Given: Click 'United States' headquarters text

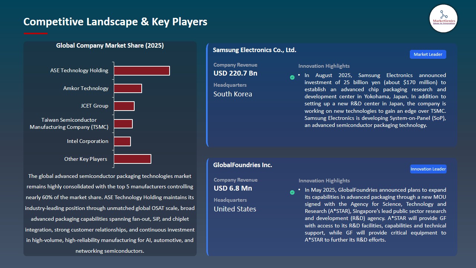Looking at the screenshot, I should pos(235,209).
